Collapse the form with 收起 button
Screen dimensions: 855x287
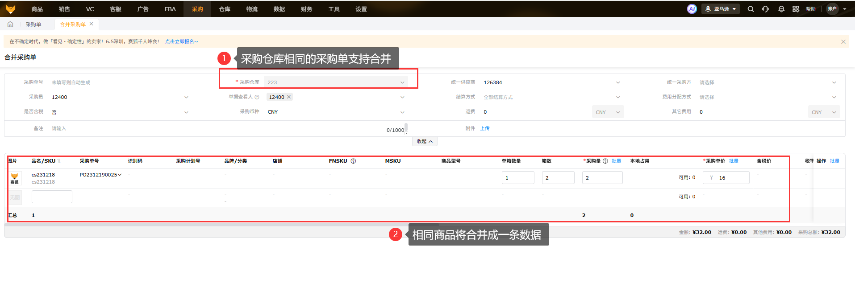[x=424, y=141]
